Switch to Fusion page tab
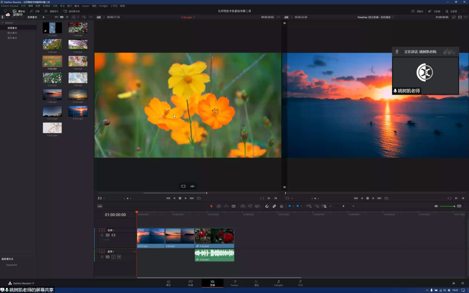 coord(234,283)
